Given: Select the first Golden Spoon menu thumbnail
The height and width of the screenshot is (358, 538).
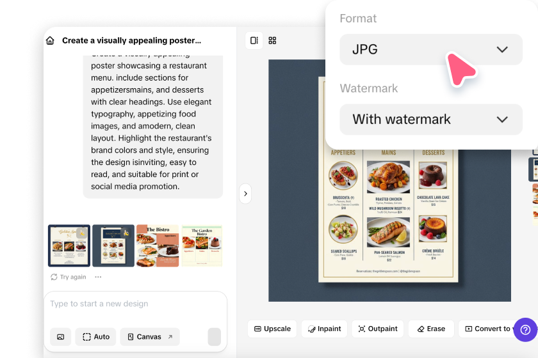Looking at the screenshot, I should pos(69,245).
